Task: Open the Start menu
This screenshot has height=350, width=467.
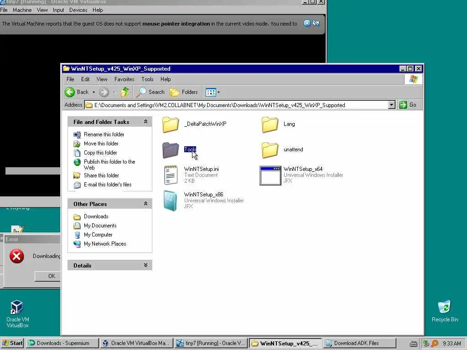Action: tap(12, 343)
